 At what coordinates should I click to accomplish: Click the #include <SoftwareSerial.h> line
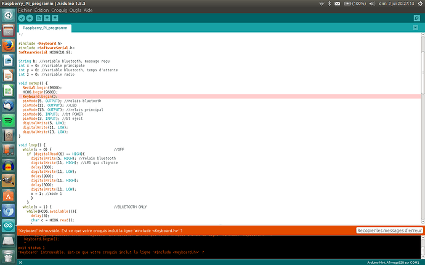click(46, 47)
